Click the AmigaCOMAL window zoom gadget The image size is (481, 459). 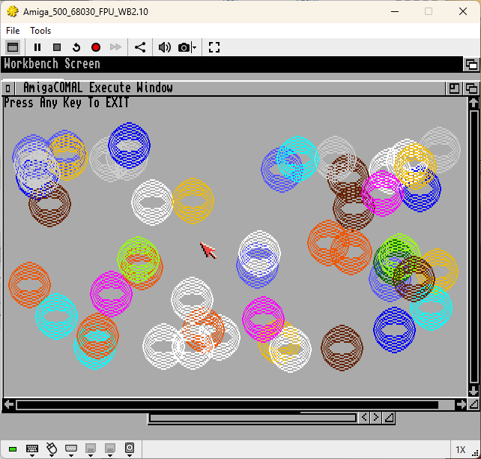pos(454,88)
